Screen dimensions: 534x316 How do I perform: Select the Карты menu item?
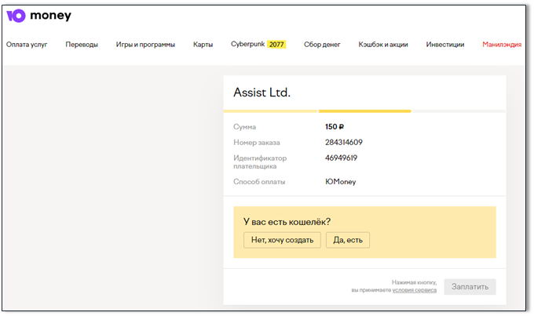tap(203, 45)
